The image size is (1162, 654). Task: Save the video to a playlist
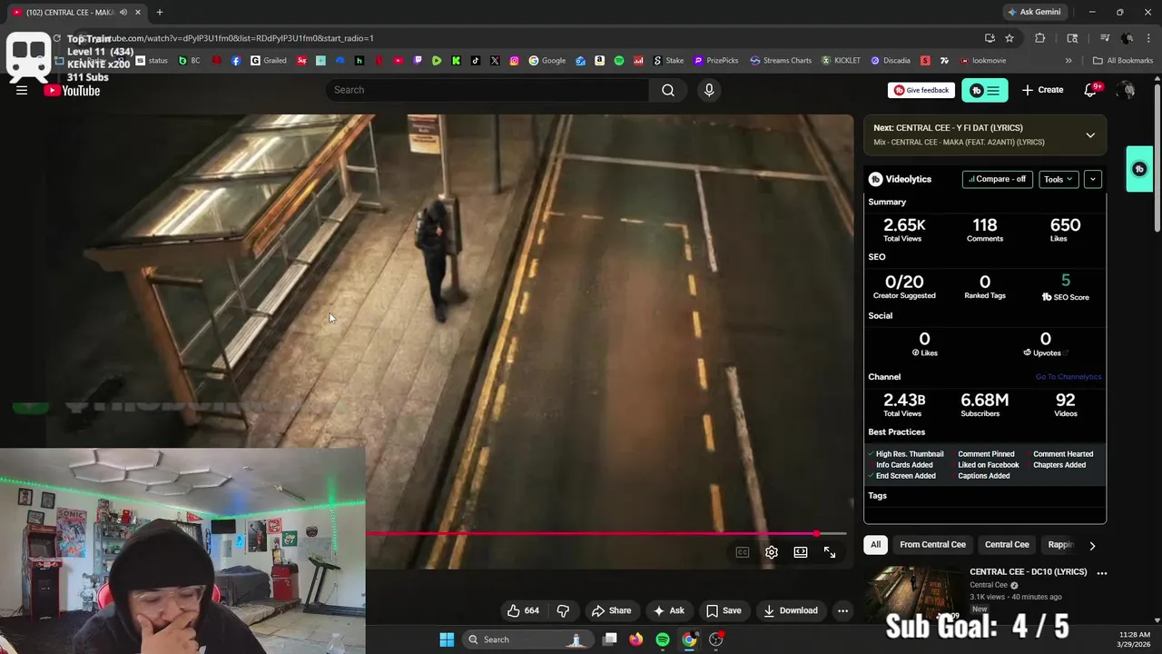(724, 610)
